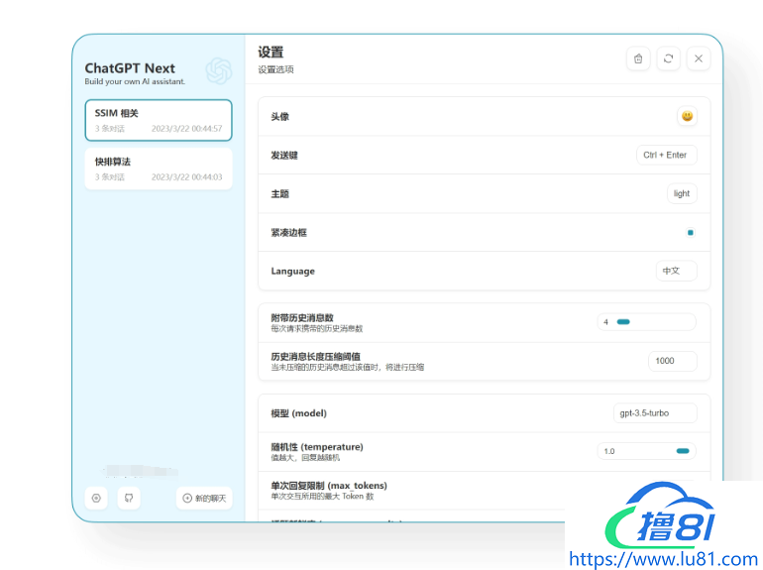Click the ChatGPT logo in the sidebar
Screen dimensions: 763x570
tap(218, 70)
